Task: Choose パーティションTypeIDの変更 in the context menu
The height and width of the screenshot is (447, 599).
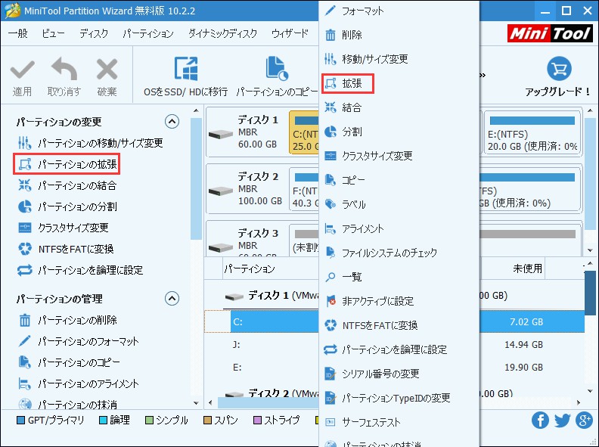Action: click(399, 398)
